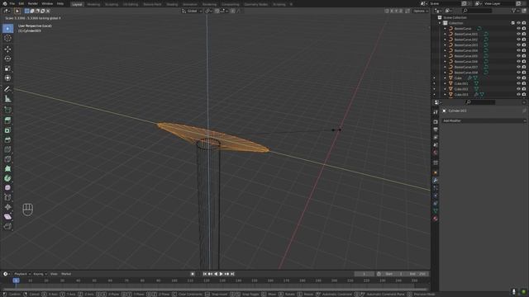This screenshot has height=297, width=529.
Task: Select the Spin tool
Action: pos(7,178)
